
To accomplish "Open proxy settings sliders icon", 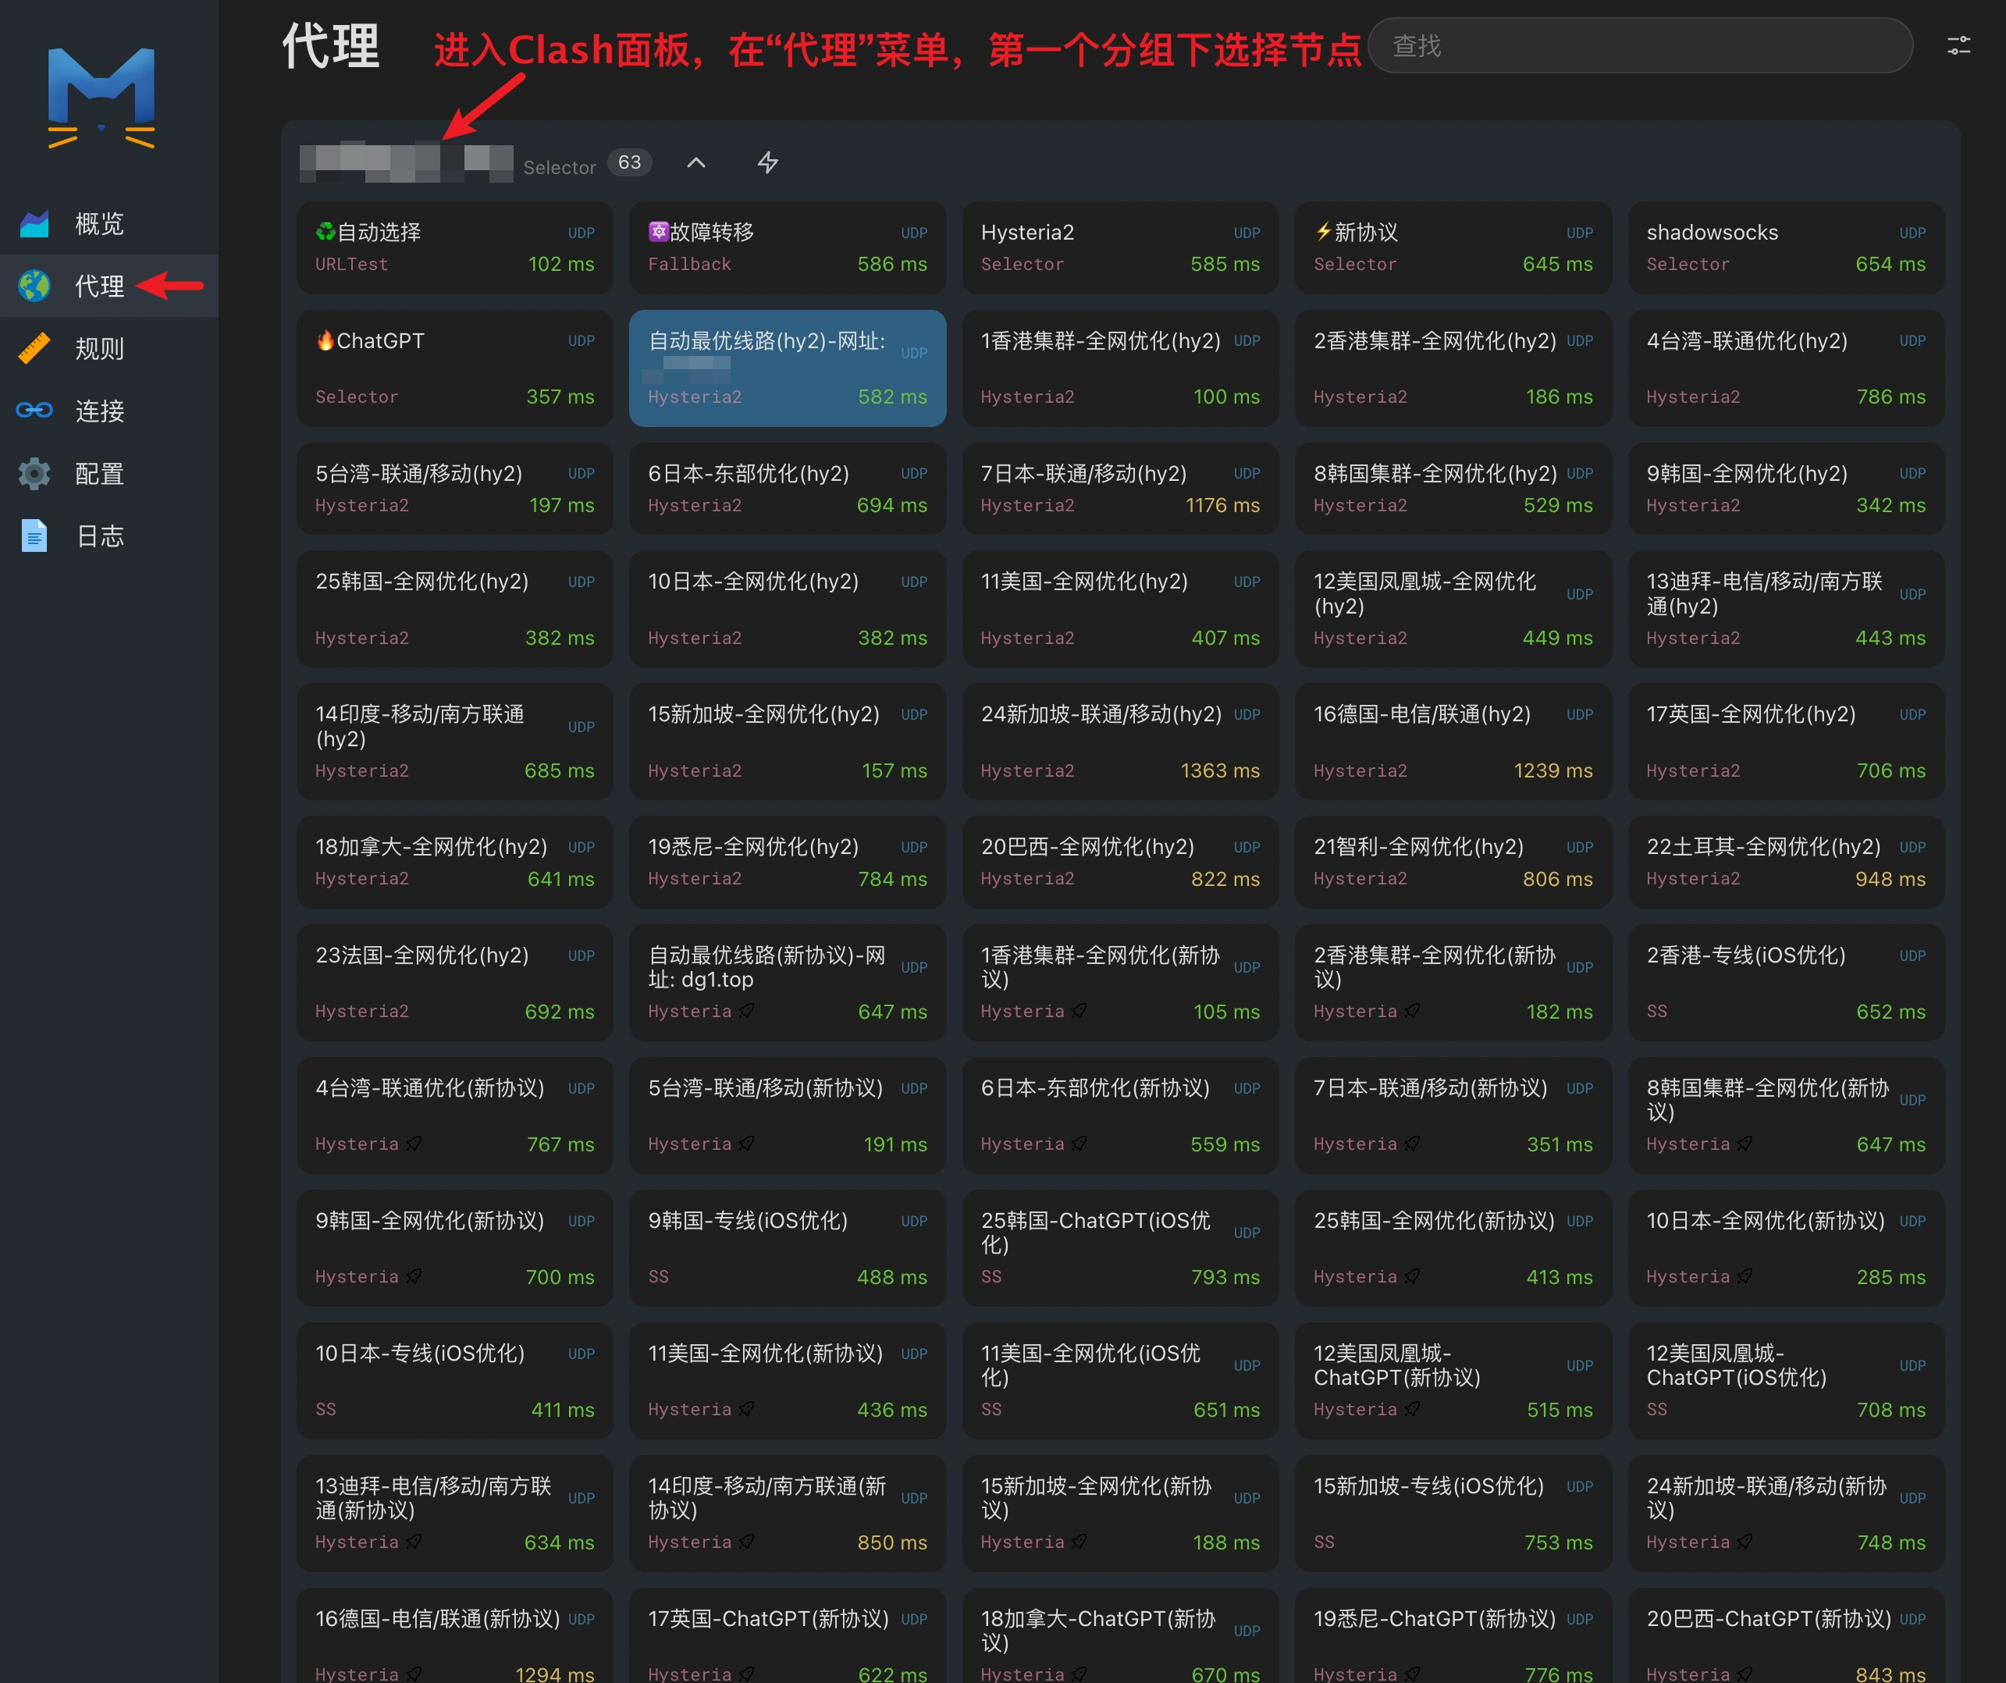I will coord(1958,46).
